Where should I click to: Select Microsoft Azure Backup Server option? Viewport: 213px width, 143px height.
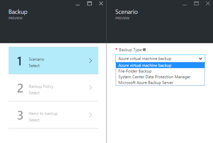(x=160, y=83)
